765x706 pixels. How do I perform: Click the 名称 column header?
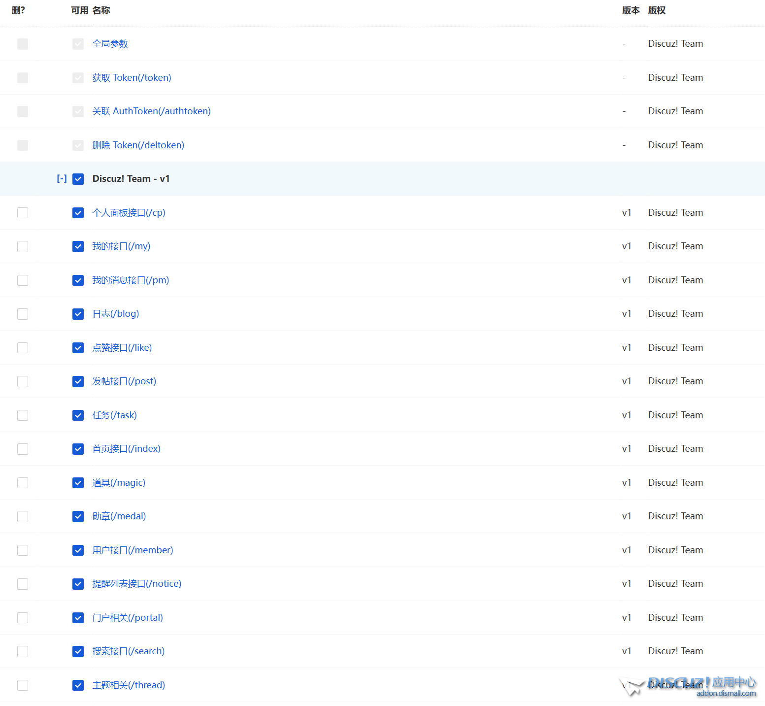coord(101,10)
